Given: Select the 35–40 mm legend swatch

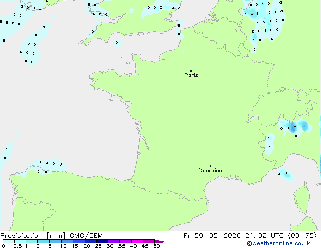Looking at the screenshot, I should coord(126,241).
